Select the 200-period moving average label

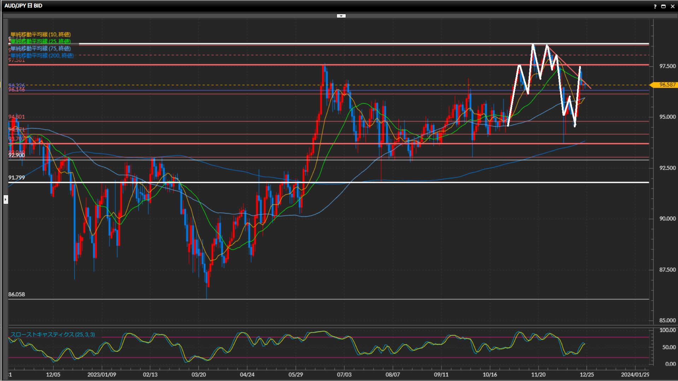(x=42, y=55)
